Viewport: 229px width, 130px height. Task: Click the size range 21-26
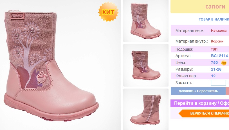[216, 69]
